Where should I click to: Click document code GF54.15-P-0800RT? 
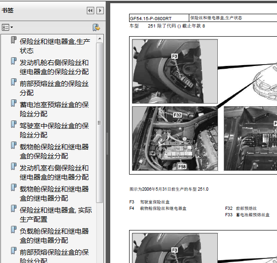pos(151,18)
